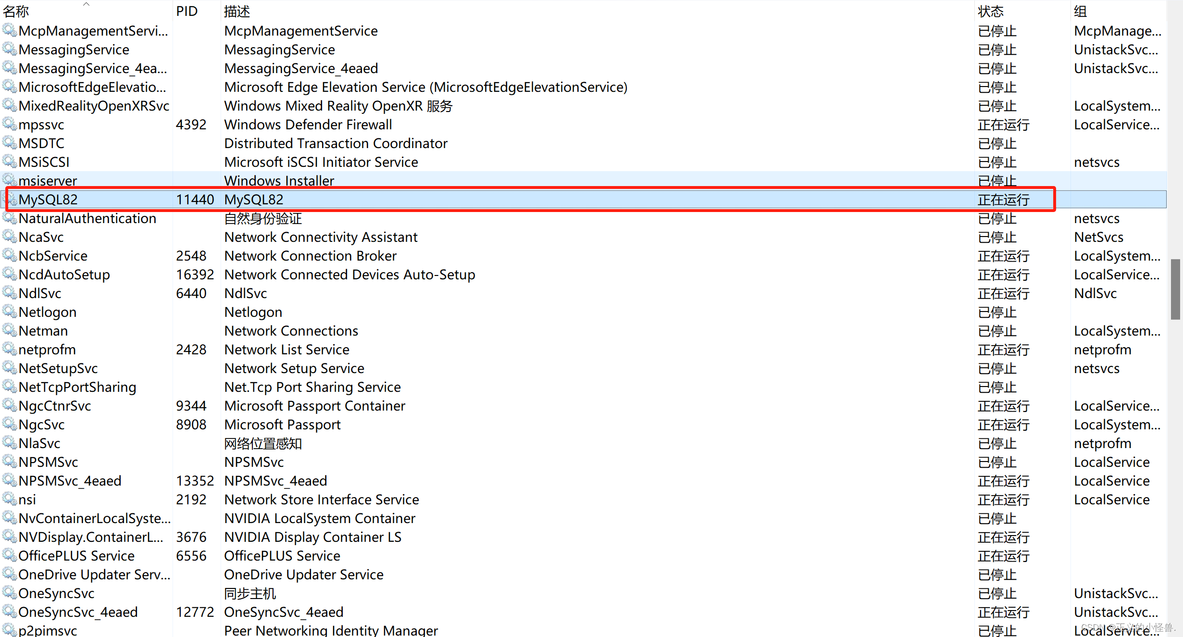This screenshot has height=637, width=1183.
Task: Sort the list by the 名称 column header
Action: (x=16, y=11)
